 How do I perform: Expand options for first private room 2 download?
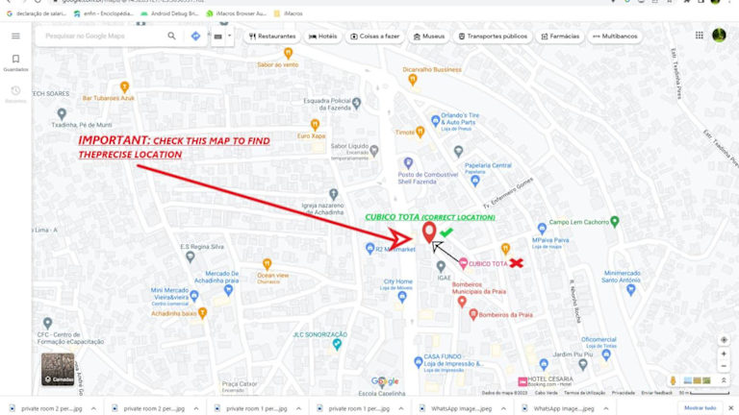93,408
